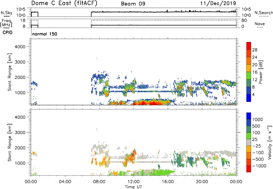Click the "Beam 09" label
The height and width of the screenshot is (189, 273).
[133, 4]
